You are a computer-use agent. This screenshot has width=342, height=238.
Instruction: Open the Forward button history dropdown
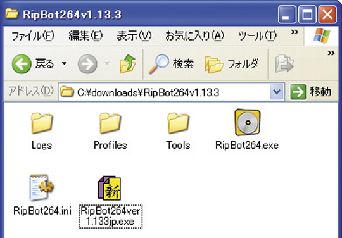(x=107, y=64)
